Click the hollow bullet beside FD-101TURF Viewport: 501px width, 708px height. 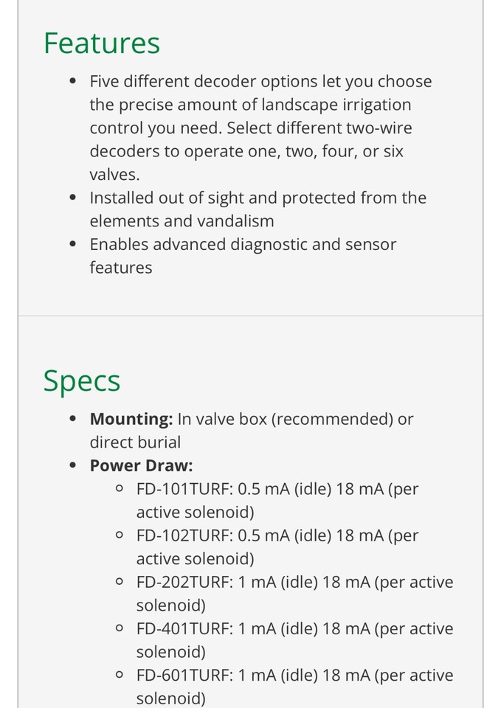[120, 489]
